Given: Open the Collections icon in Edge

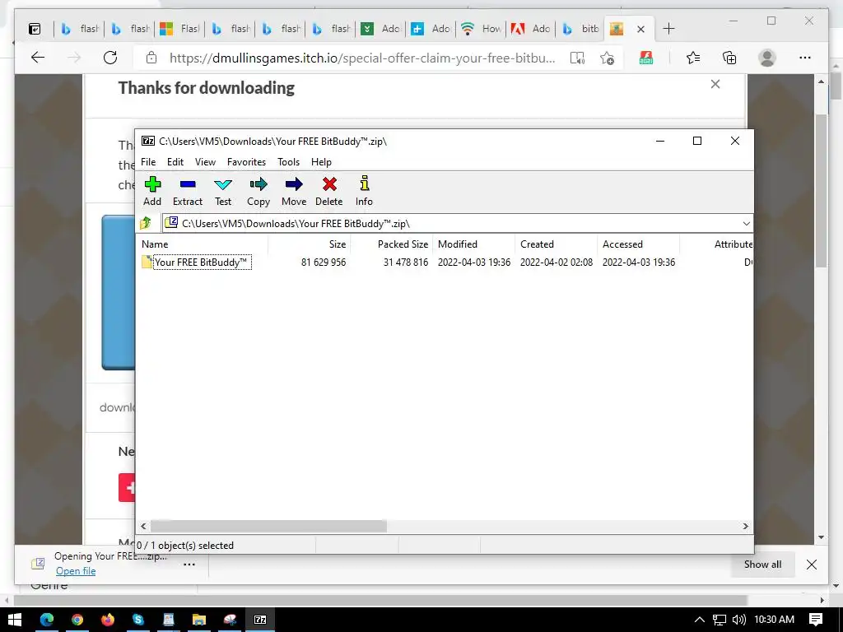Looking at the screenshot, I should click(729, 58).
